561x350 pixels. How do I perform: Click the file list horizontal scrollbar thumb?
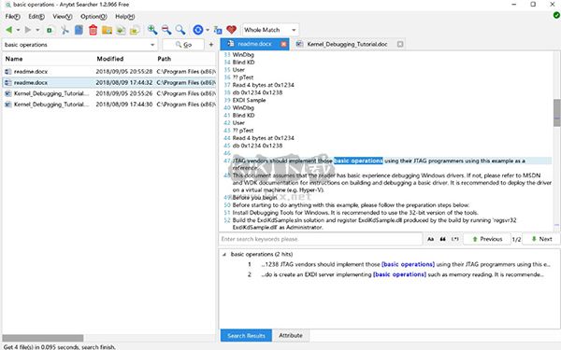43,338
